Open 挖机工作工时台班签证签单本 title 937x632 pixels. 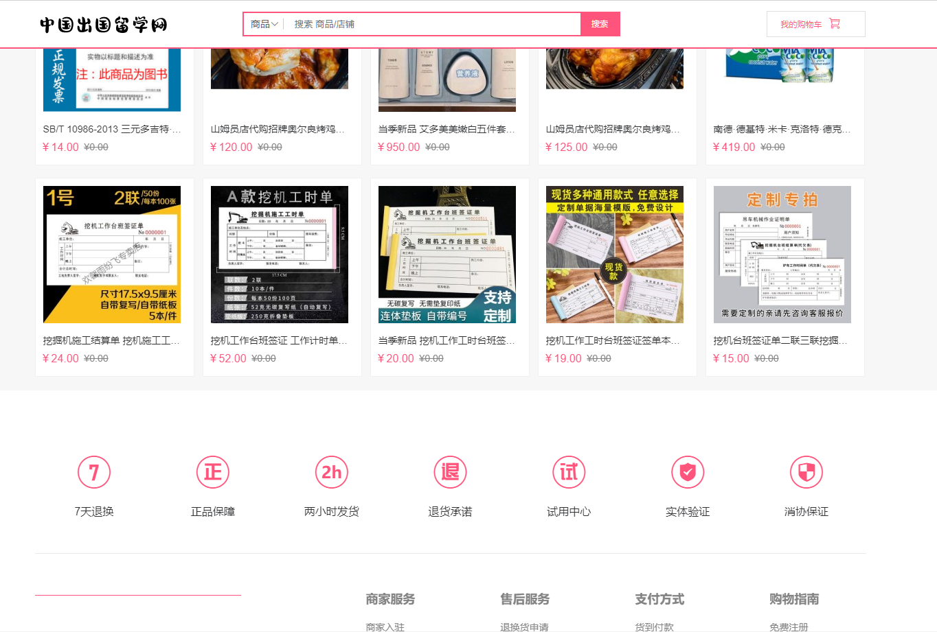click(613, 340)
